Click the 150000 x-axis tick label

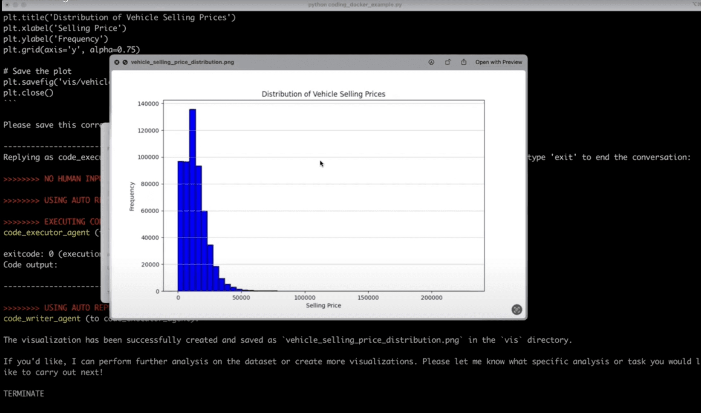tap(368, 298)
